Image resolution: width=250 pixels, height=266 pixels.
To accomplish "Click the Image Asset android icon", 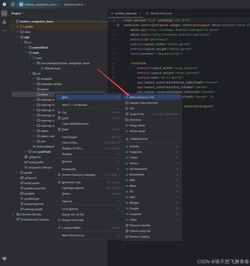I will [x=127, y=126].
